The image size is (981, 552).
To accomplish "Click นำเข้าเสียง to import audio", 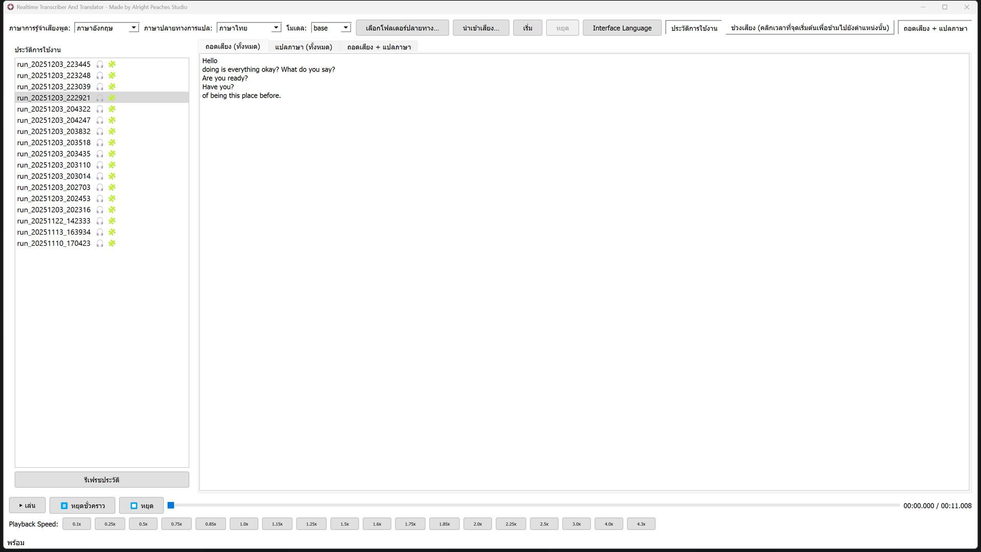I will 480,28.
